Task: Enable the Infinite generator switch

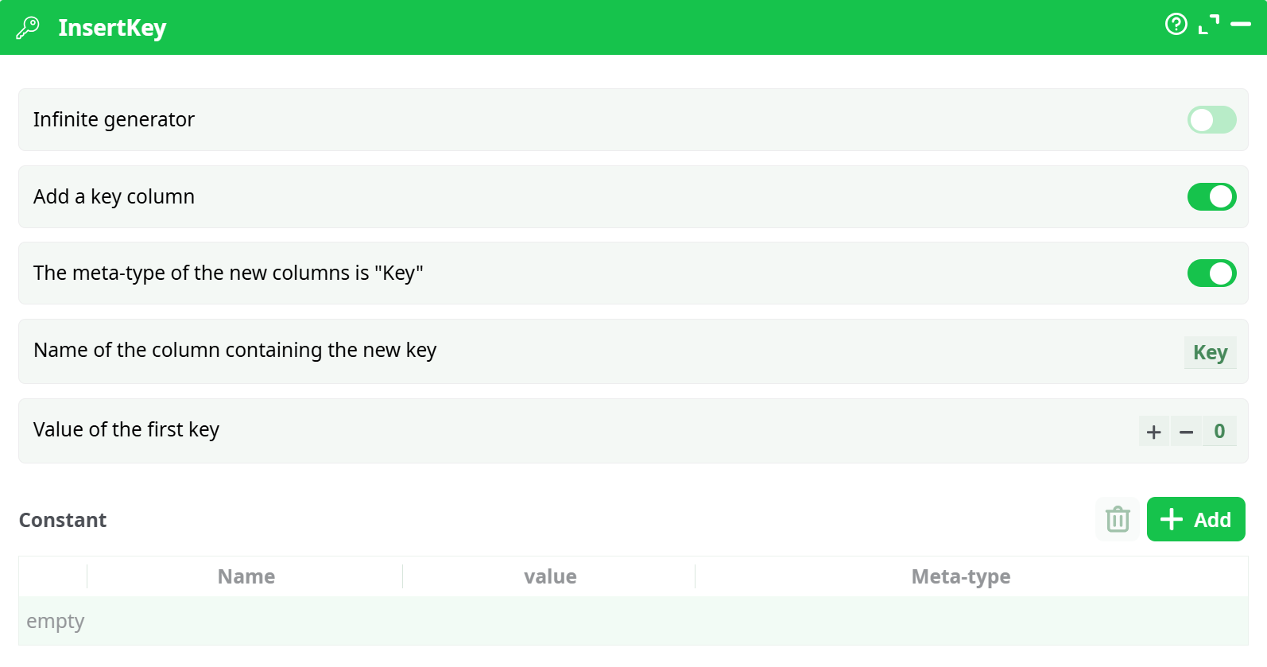Action: coord(1211,120)
